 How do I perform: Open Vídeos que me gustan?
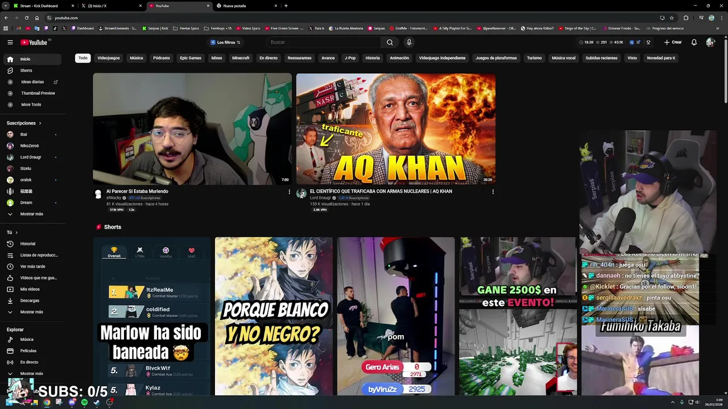(x=32, y=278)
